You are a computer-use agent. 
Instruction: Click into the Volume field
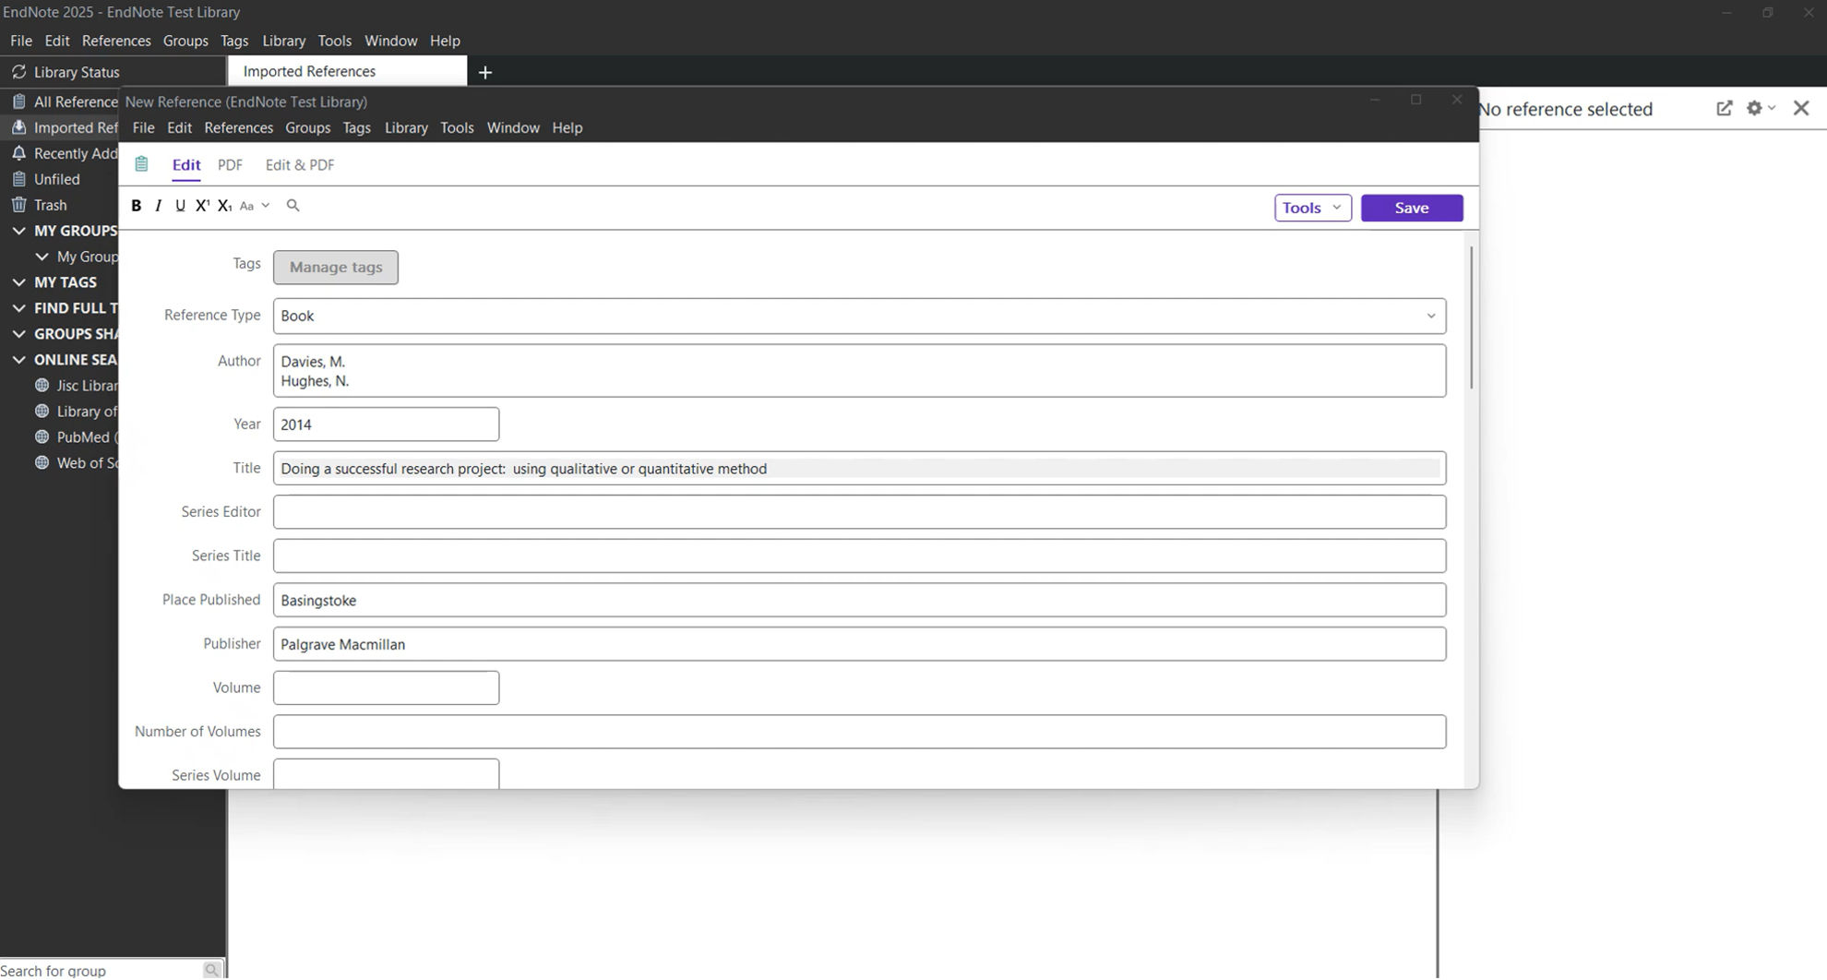tap(386, 687)
